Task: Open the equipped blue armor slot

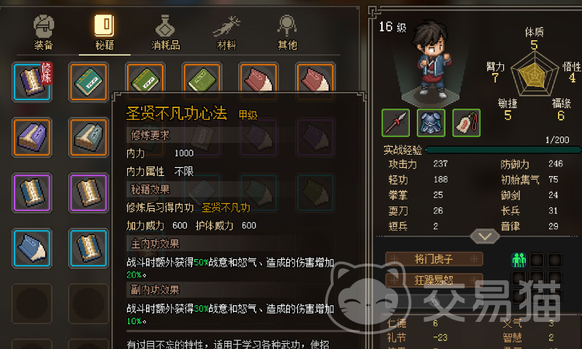Action: [431, 123]
